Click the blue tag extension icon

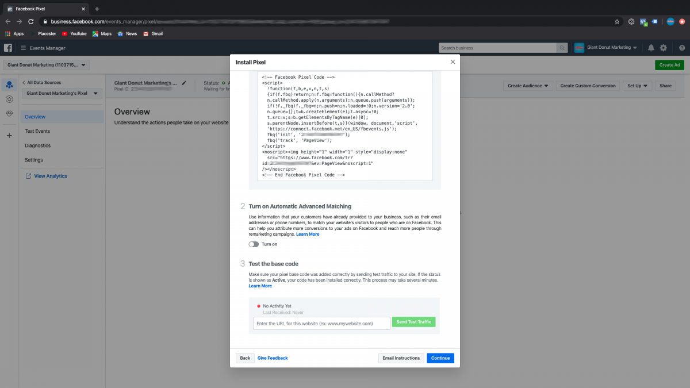[x=655, y=21]
